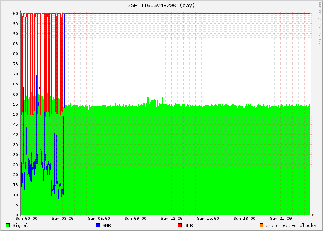Click the y-axis value '40'
The image size is (323, 231).
[x=15, y=135]
